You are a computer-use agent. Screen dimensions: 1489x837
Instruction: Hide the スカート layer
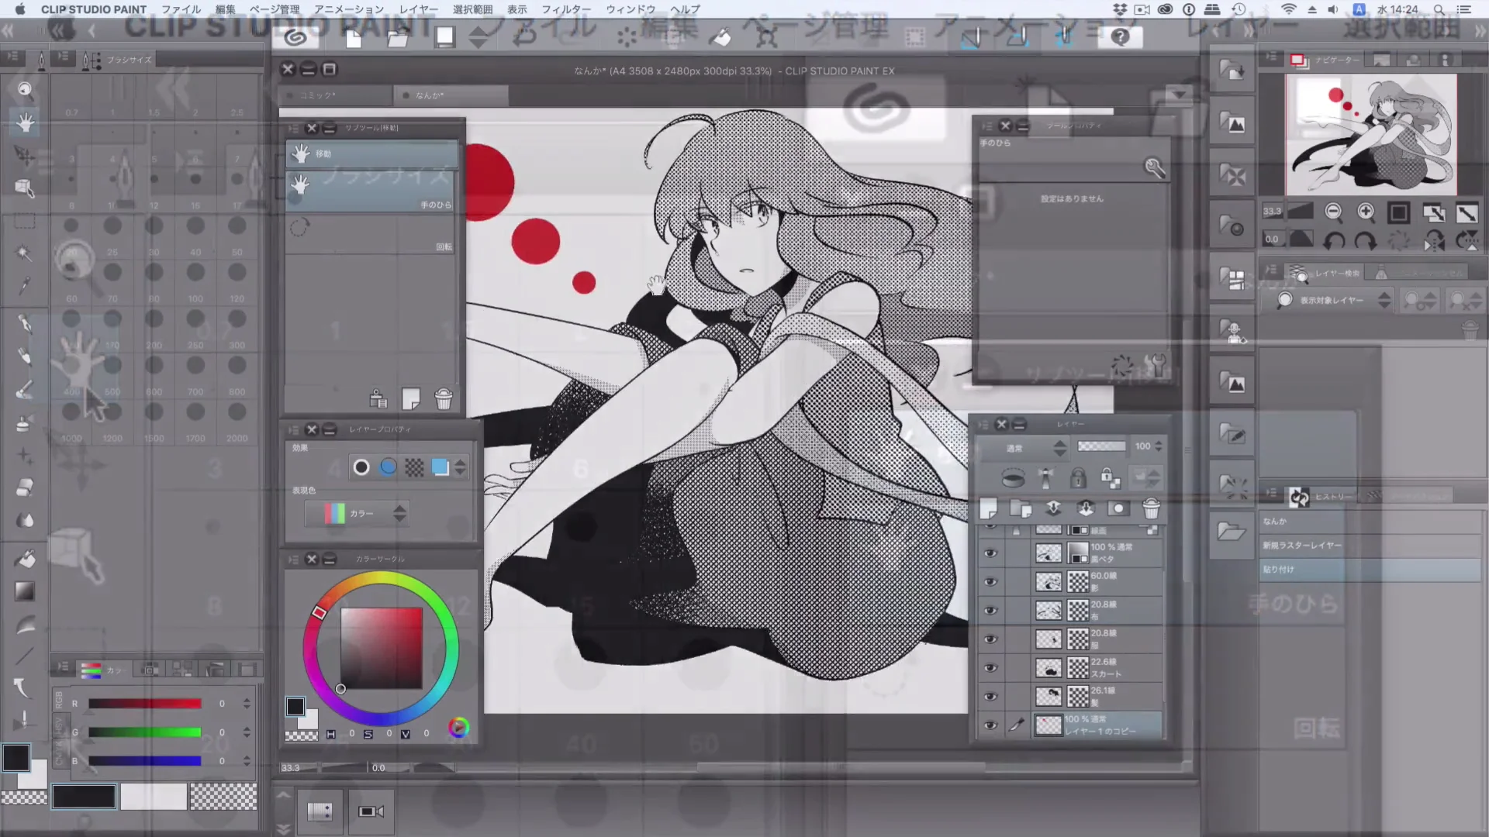(990, 668)
